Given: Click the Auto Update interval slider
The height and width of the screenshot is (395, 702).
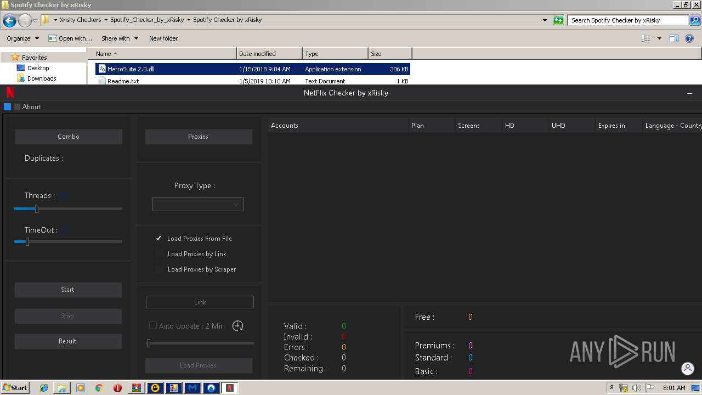Looking at the screenshot, I should click(200, 343).
